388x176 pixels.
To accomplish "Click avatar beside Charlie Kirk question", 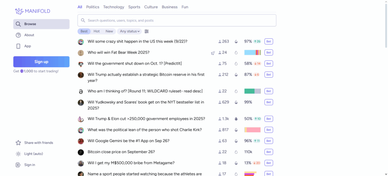I will [x=81, y=130].
